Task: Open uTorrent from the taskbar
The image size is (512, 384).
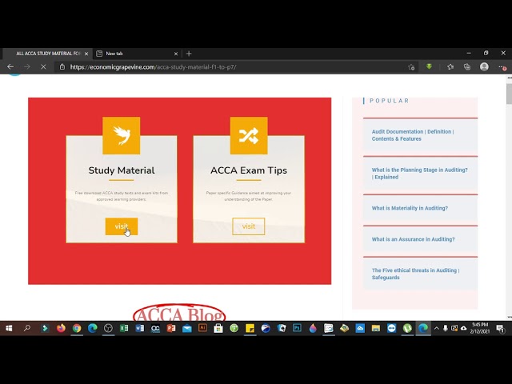Action: [407, 328]
